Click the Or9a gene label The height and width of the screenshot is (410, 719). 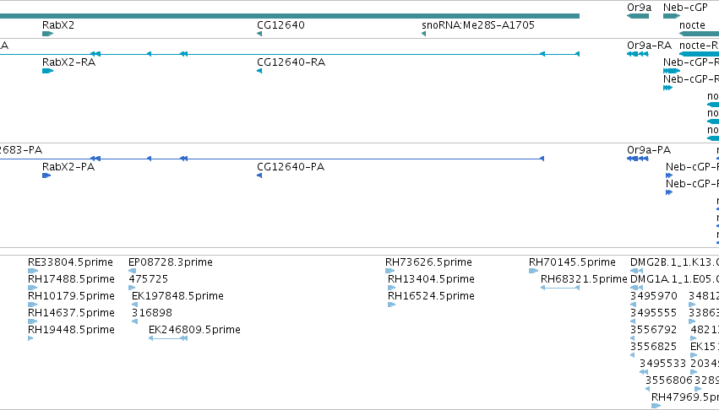pos(640,8)
